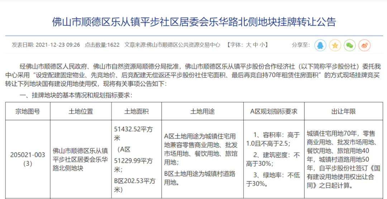387x199 pixels.
Task: Share the article to WeChat
Action: click(x=350, y=45)
